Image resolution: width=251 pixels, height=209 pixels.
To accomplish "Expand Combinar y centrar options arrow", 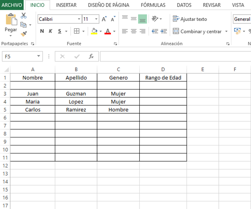I will [x=226, y=31].
